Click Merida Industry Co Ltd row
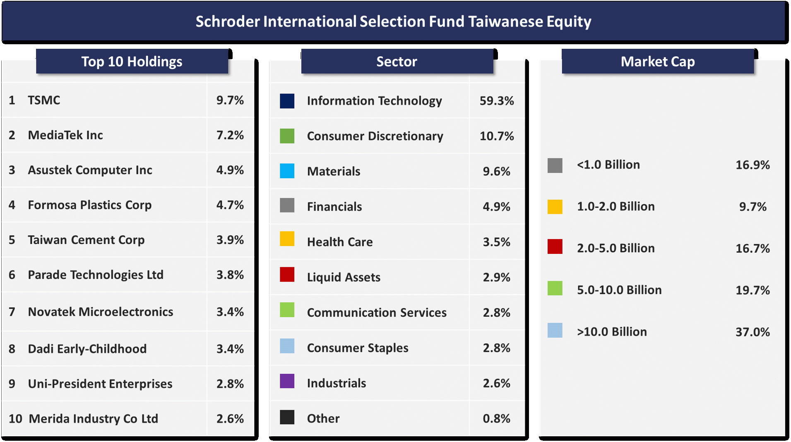Screen dimensions: 791x442 (x=93, y=418)
